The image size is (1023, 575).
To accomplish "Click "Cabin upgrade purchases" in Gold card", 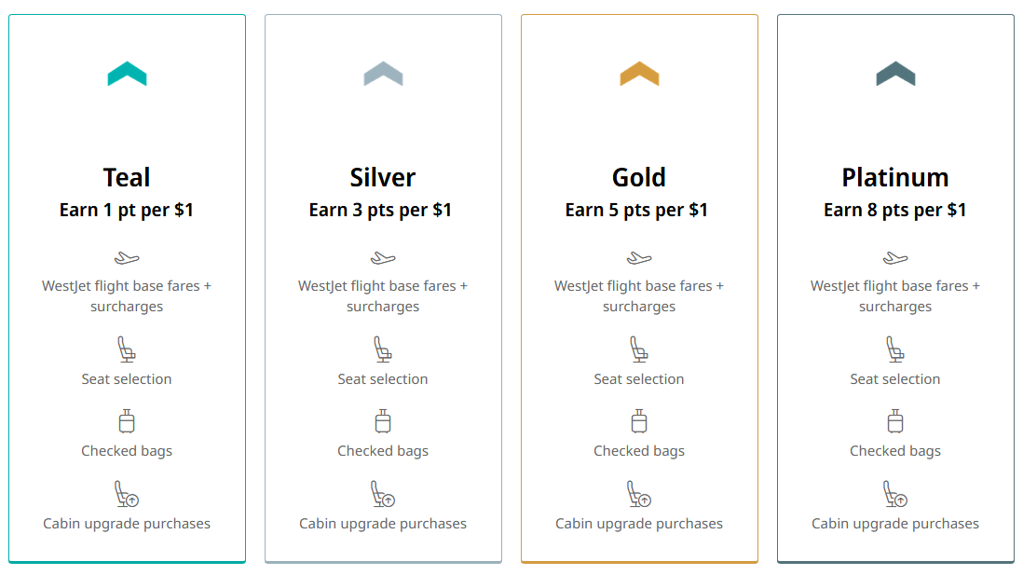I will click(x=639, y=524).
